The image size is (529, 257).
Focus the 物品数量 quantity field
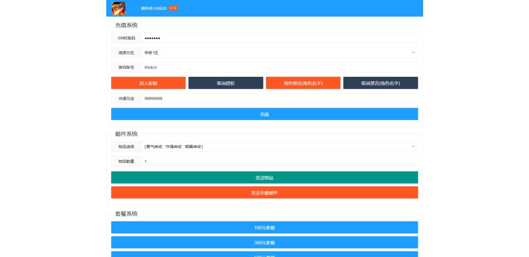pyautogui.click(x=279, y=162)
